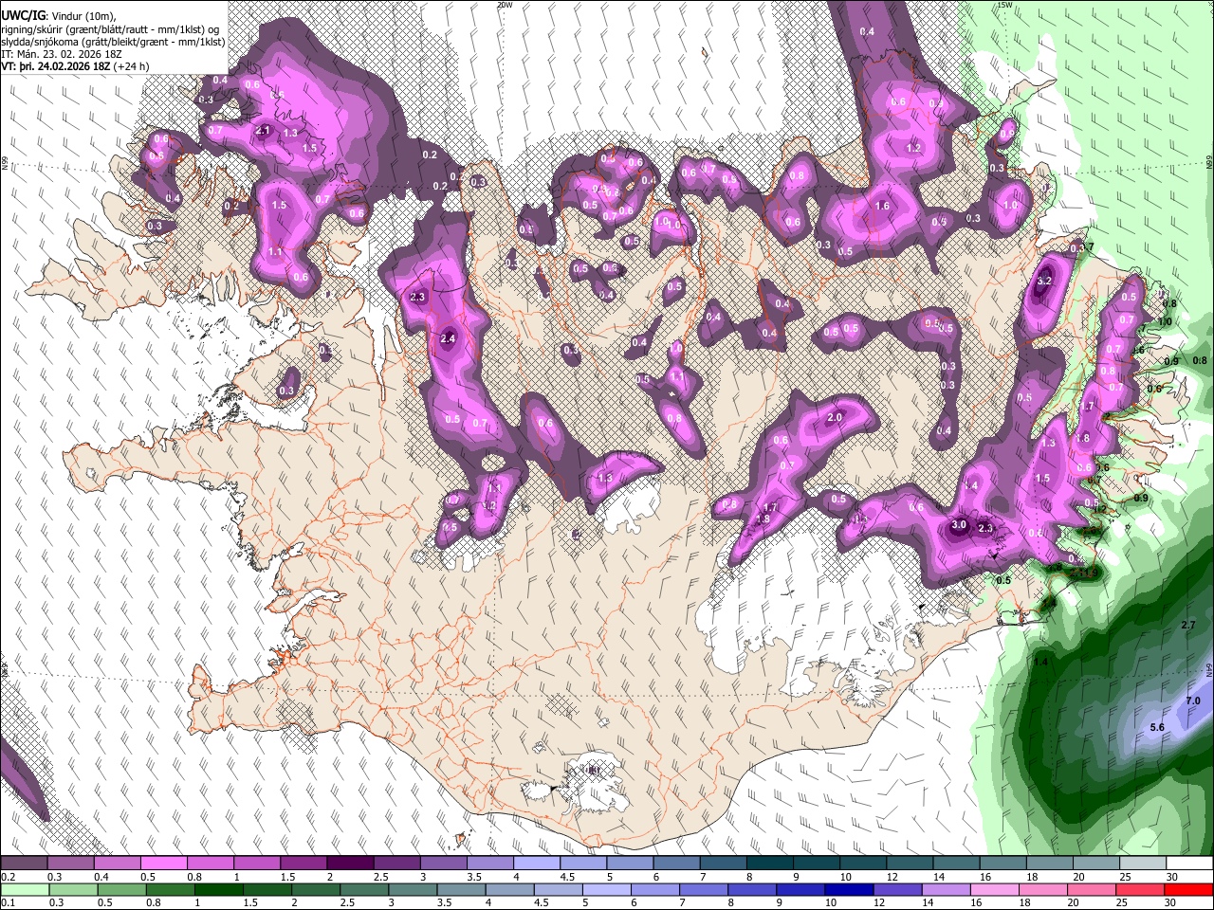
Task: Click the '15W' longitude label
Action: pyautogui.click(x=1005, y=5)
